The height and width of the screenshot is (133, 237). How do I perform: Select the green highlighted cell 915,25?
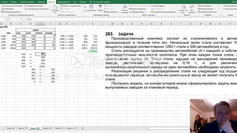point(93,51)
